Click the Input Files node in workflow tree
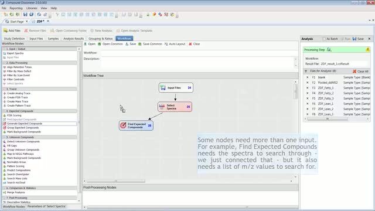Screen dimensions: 375x211 point(176,88)
